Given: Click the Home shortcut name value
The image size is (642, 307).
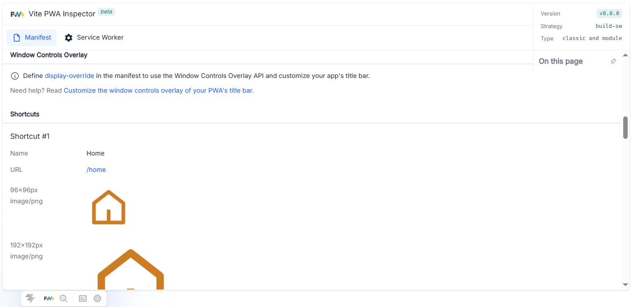Looking at the screenshot, I should [96, 153].
